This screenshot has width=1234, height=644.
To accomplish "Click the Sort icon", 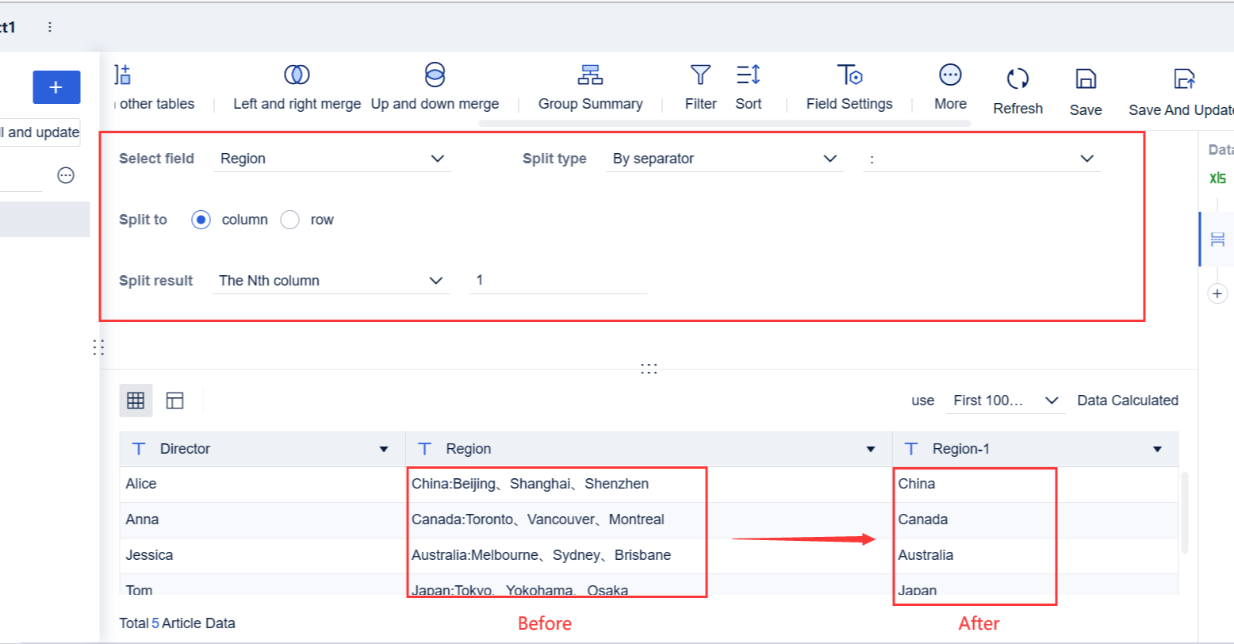I will click(748, 75).
